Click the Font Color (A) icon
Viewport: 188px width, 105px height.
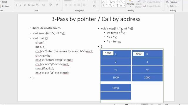click(57, 5)
